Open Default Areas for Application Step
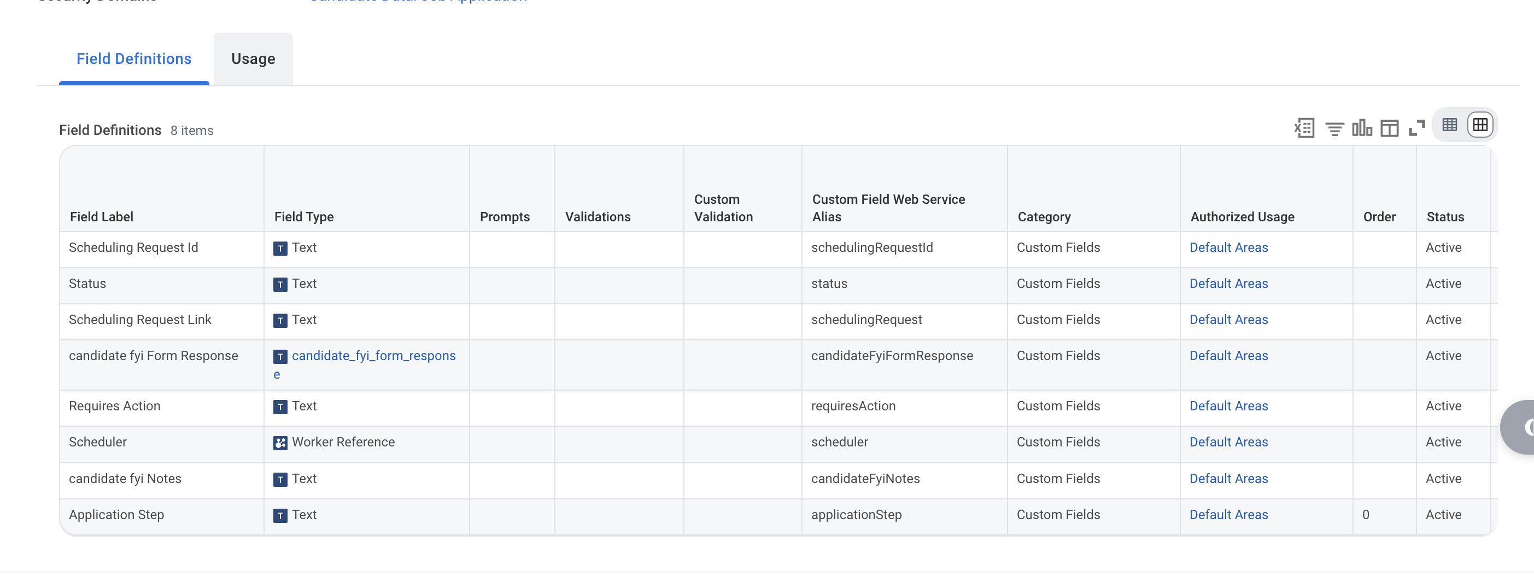This screenshot has height=577, width=1534. click(1228, 515)
